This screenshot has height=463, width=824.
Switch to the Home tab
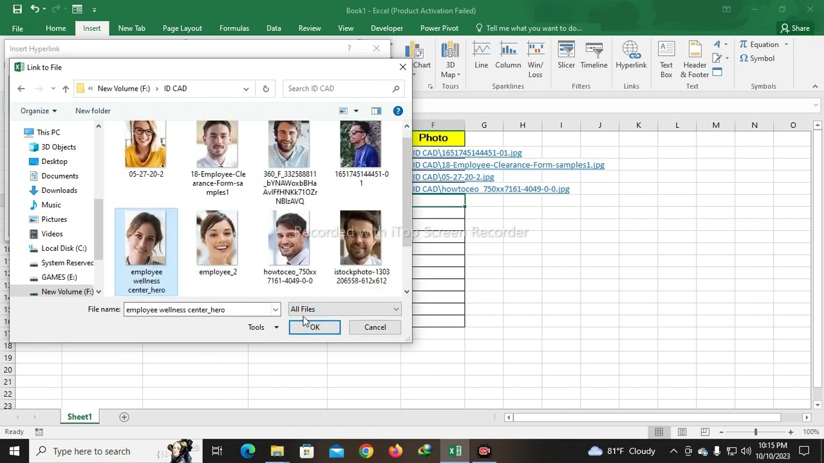tap(55, 28)
